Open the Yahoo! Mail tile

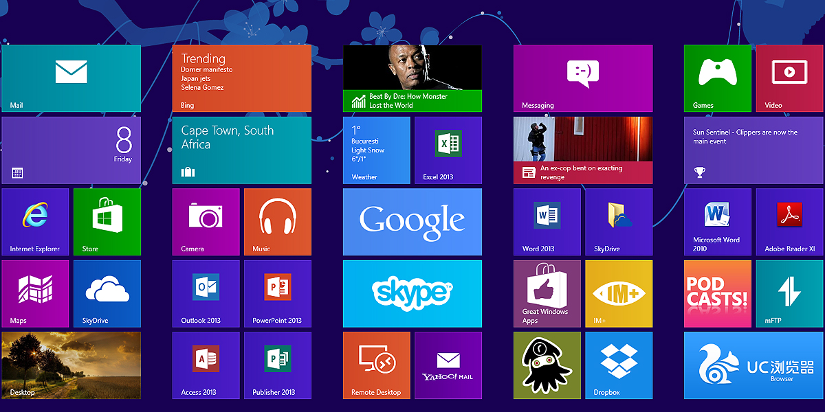[x=448, y=365]
